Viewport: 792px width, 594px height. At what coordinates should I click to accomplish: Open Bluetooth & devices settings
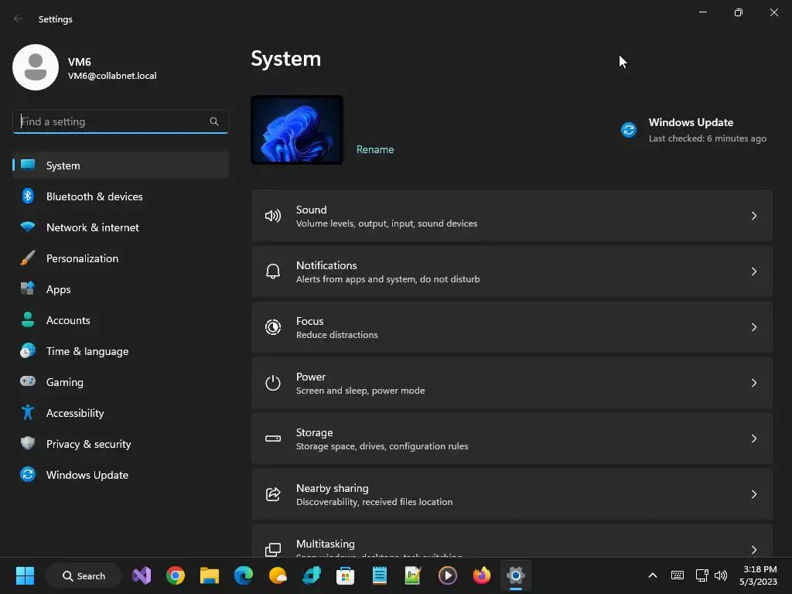(121, 196)
